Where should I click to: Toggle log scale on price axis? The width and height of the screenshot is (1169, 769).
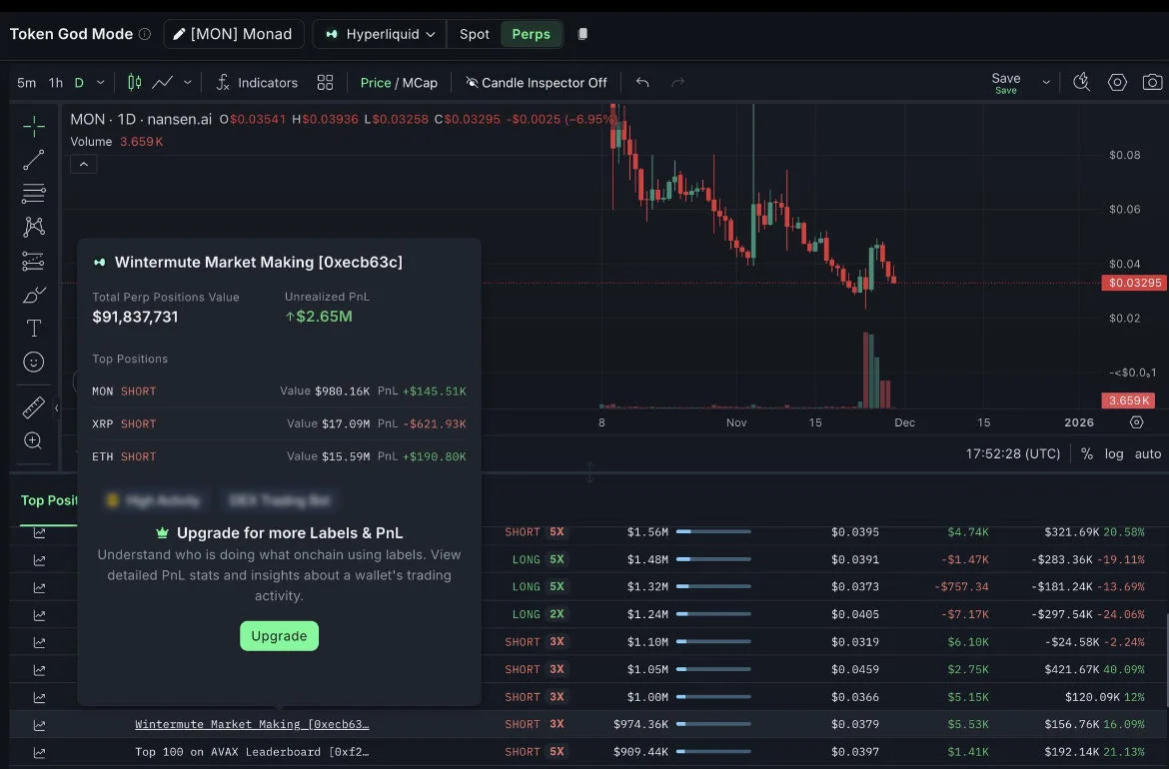pyautogui.click(x=1114, y=453)
